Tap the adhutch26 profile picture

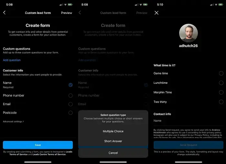pyautogui.click(x=188, y=33)
